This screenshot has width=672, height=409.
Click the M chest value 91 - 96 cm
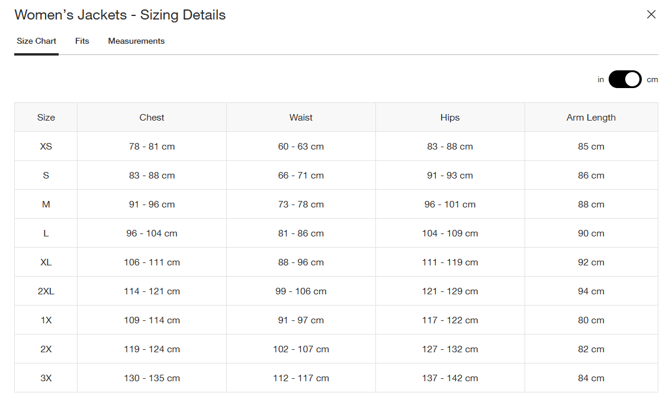click(152, 204)
